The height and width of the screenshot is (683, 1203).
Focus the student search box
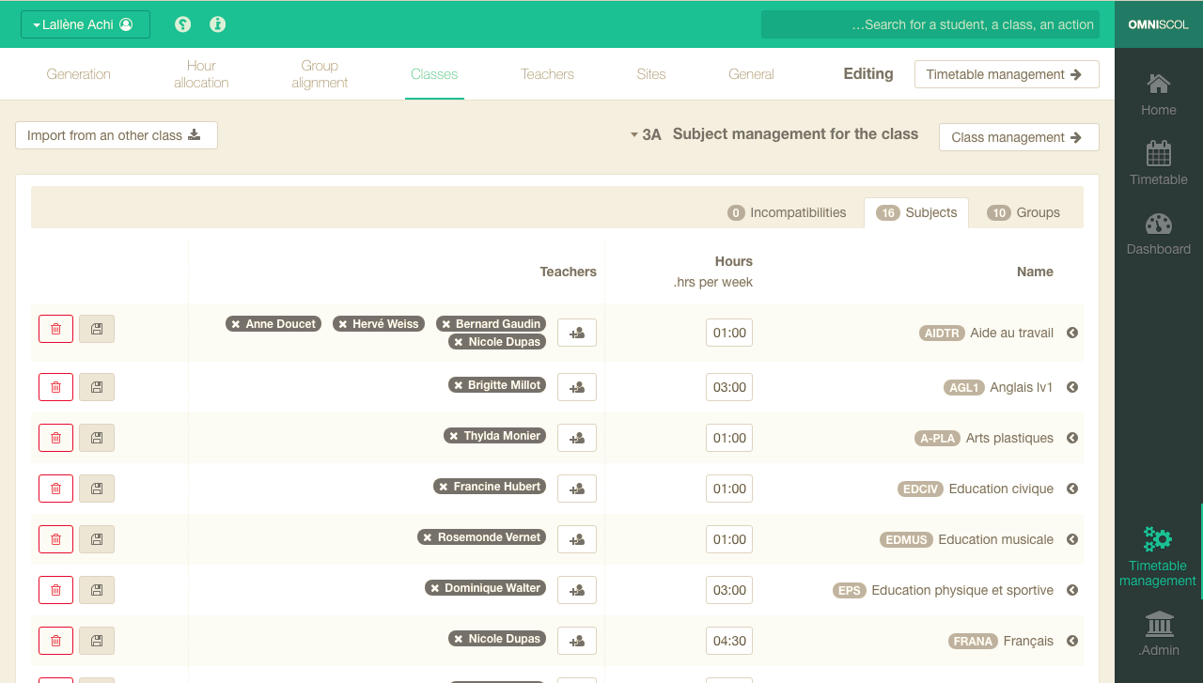coord(930,24)
